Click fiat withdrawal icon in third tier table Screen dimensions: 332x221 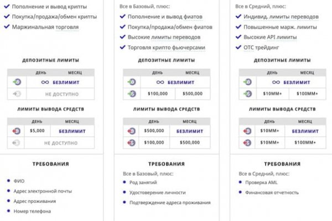[247, 143]
